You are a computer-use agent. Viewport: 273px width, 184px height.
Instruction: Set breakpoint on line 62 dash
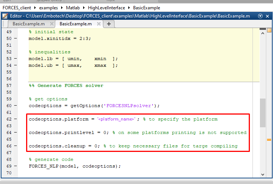[15, 119]
